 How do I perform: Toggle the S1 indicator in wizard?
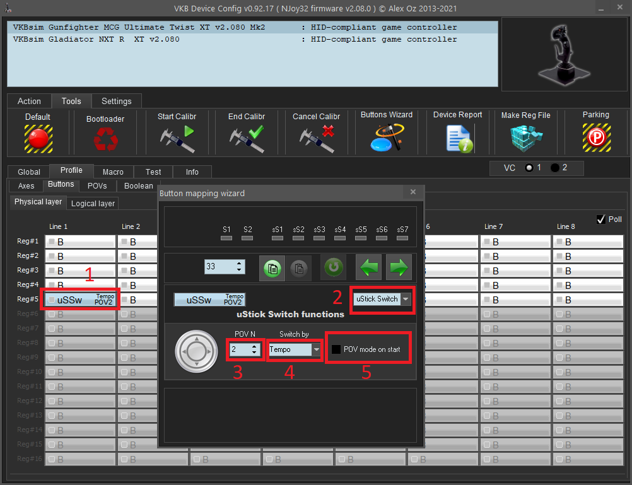pyautogui.click(x=226, y=238)
